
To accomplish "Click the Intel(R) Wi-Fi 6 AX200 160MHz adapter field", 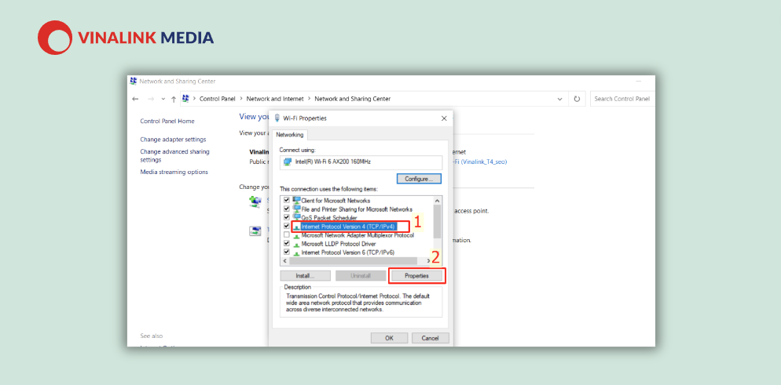I will pos(361,162).
